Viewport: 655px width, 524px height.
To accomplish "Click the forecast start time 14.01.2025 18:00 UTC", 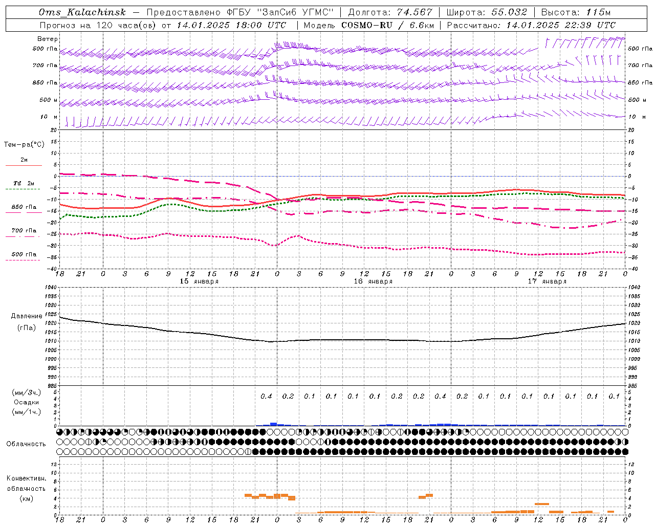I will coord(231,25).
